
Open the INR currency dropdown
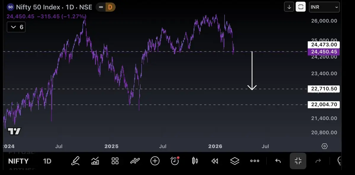(x=324, y=7)
